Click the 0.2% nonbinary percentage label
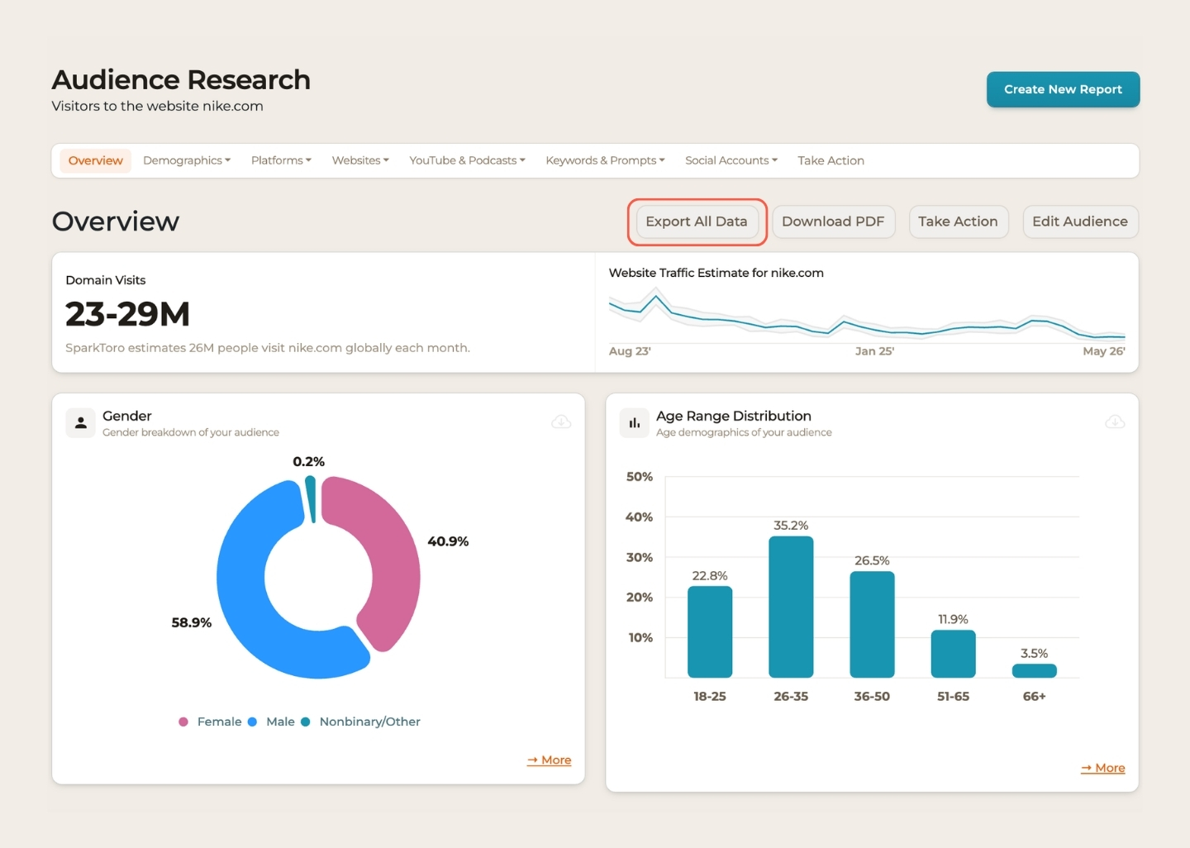 click(x=309, y=461)
